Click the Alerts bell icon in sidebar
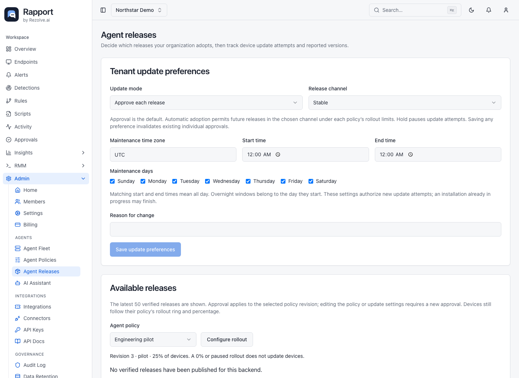 [9, 75]
